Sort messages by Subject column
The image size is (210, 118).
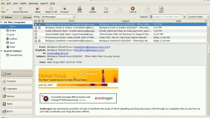click(125, 21)
